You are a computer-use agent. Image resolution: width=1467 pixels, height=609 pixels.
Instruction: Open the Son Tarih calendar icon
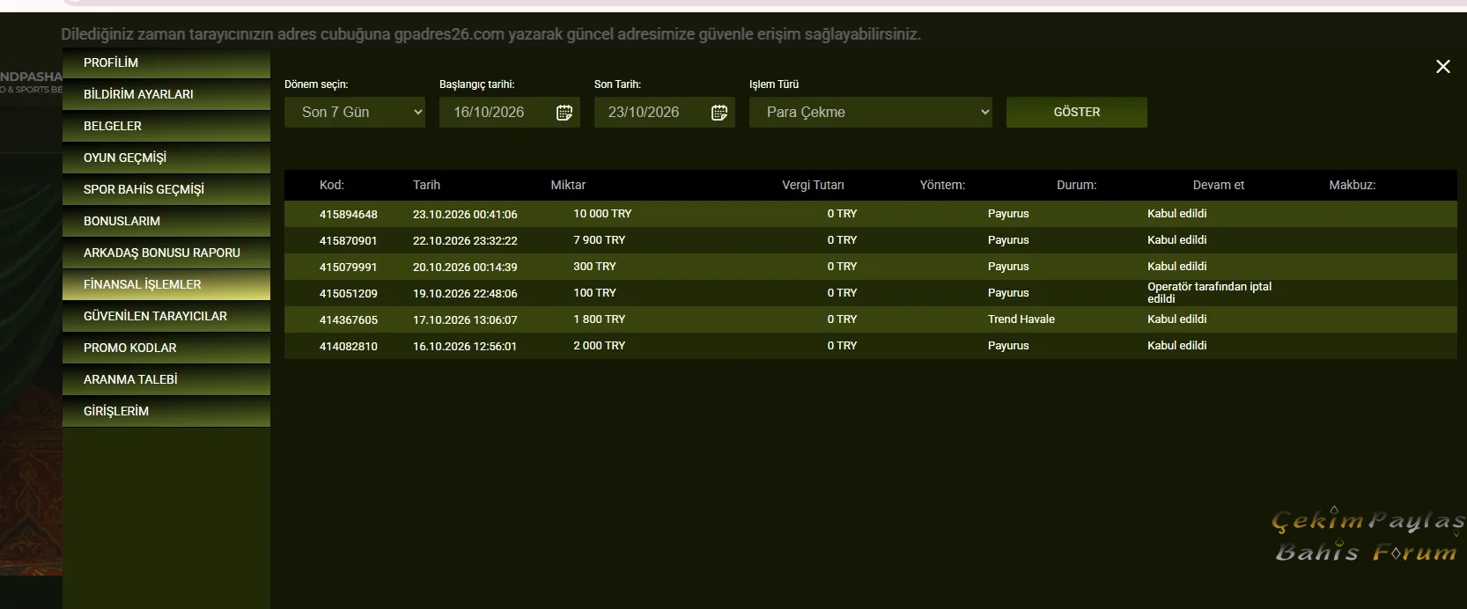(719, 113)
